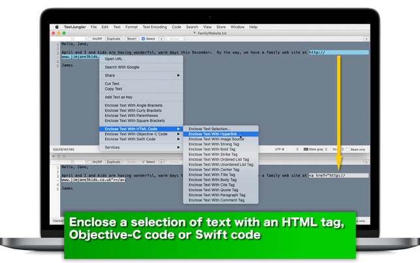Image resolution: width=420 pixels, height=263 pixels.
Task: Choose Enclose Text With Center Tag
Action: (221, 169)
